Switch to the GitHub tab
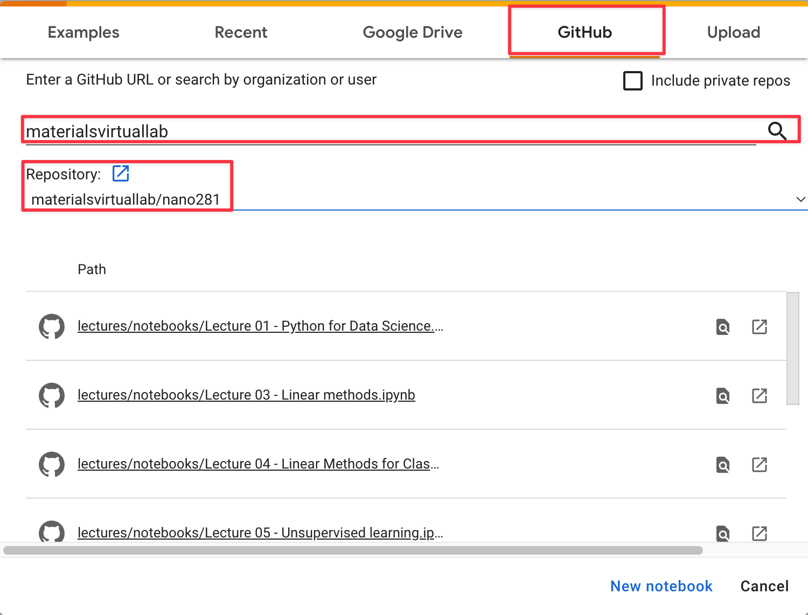The height and width of the screenshot is (615, 808). point(585,32)
